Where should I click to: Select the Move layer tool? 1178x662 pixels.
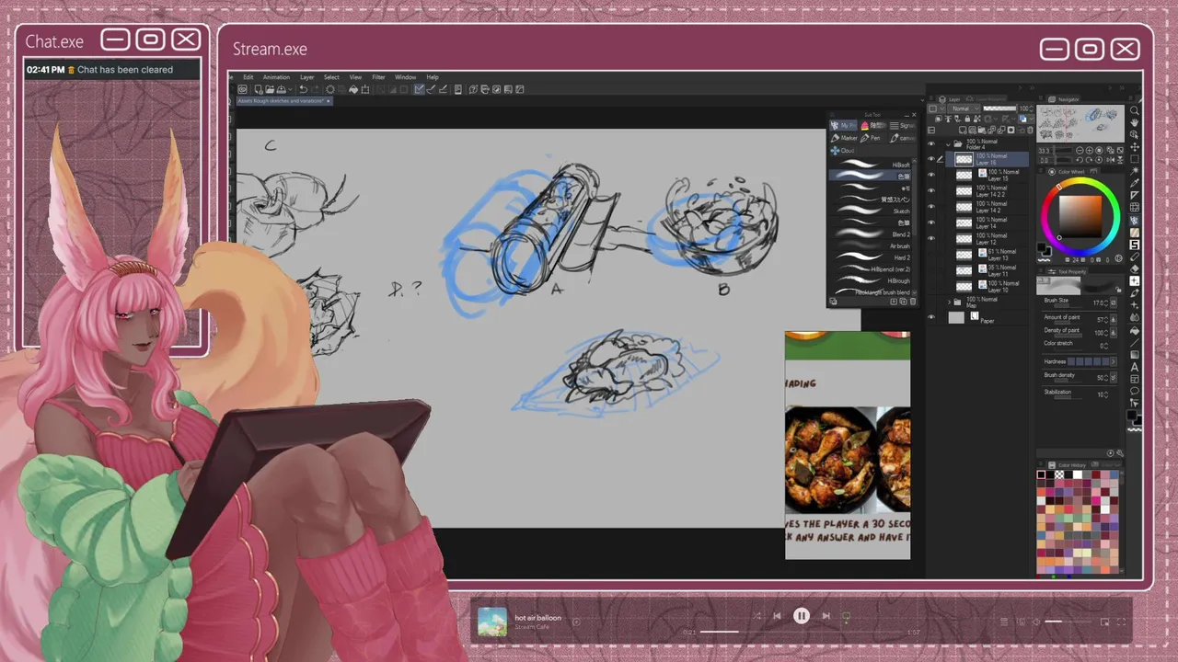coord(1135,145)
